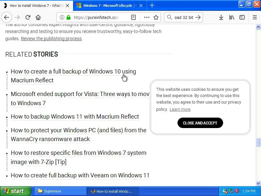
Task: Toggle reader view for this page
Action: point(133,17)
